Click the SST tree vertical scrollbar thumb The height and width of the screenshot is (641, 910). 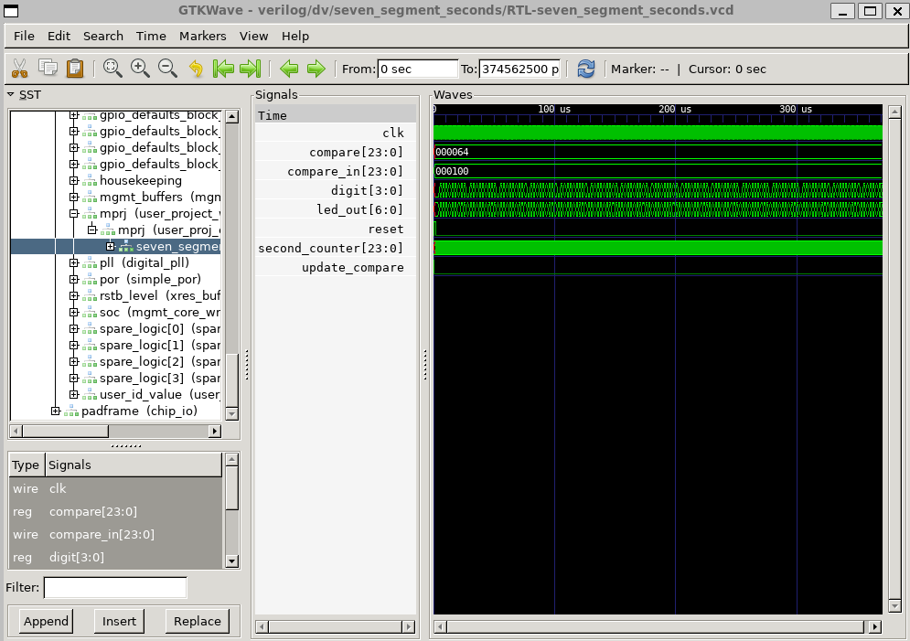(x=231, y=380)
